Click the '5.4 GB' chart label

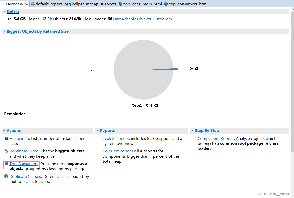tap(96, 71)
